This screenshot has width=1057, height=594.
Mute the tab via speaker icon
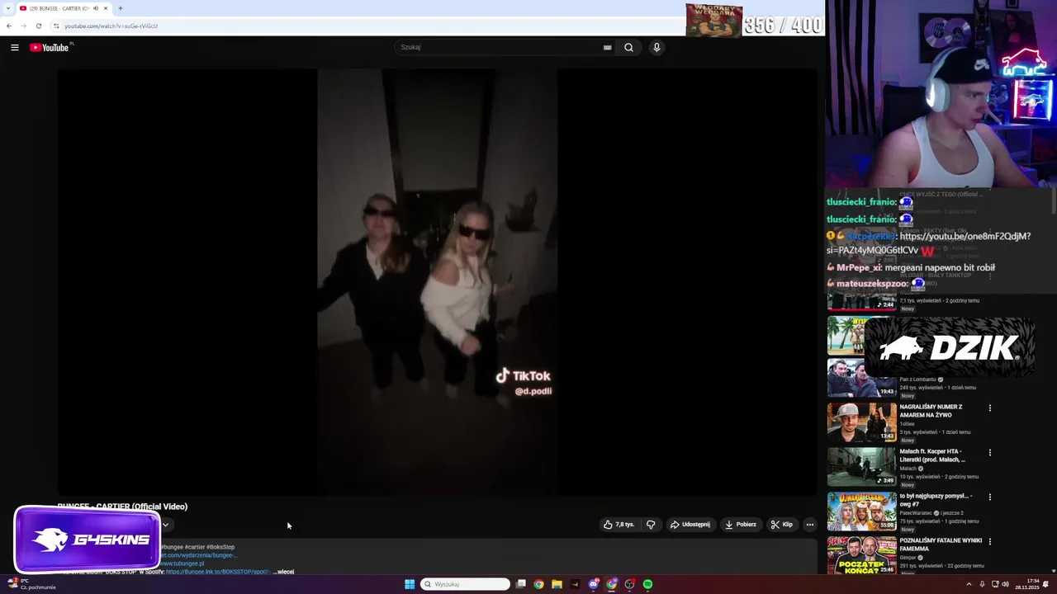(x=95, y=8)
